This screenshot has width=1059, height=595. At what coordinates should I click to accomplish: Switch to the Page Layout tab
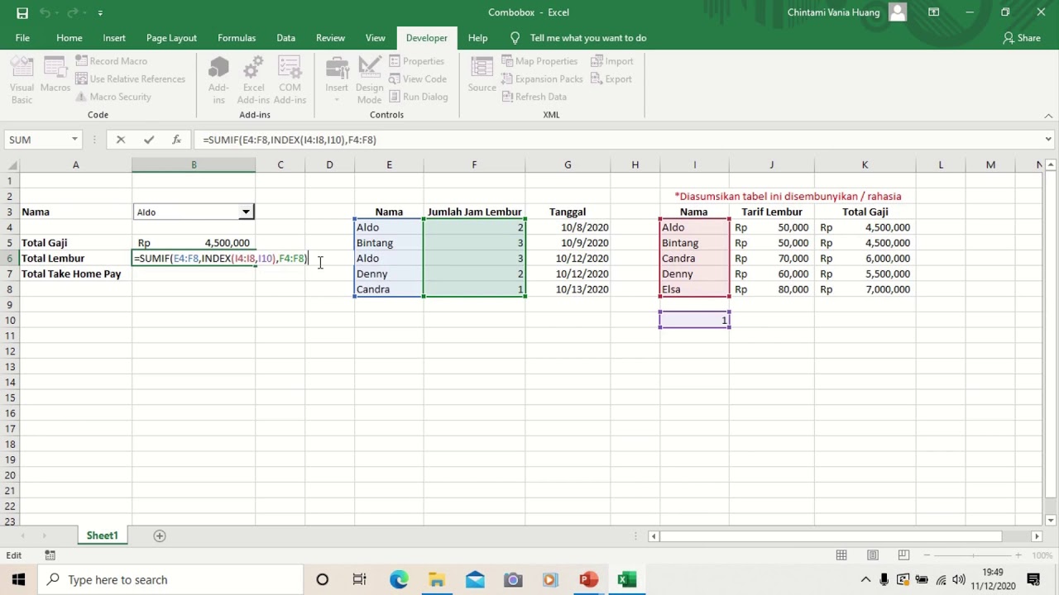click(x=171, y=38)
